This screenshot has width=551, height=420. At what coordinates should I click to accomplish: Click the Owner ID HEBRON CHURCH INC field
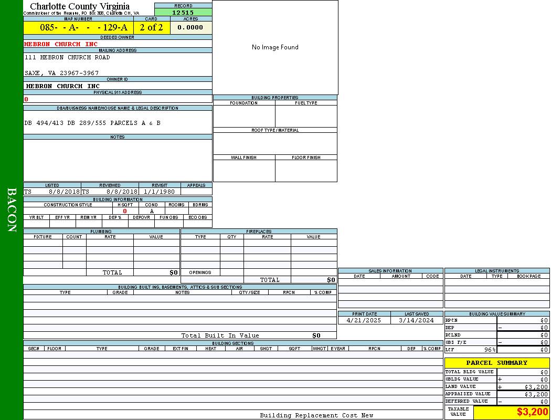[x=62, y=86]
